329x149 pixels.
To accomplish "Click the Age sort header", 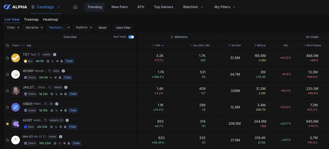I will click(x=27, y=45).
